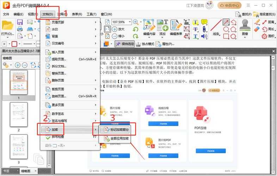Open thumbnail options gear dropdown
The height and width of the screenshot is (176, 277).
[x=11, y=65]
